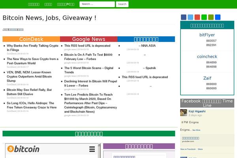Viewport: 237px width, 158px height.
Task: Click the wide green section banner
Action: (x=89, y=134)
